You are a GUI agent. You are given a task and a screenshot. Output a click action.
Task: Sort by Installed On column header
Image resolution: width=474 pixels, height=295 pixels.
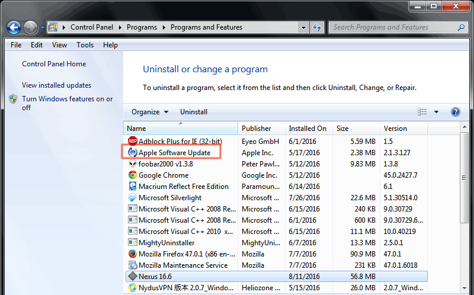click(309, 129)
